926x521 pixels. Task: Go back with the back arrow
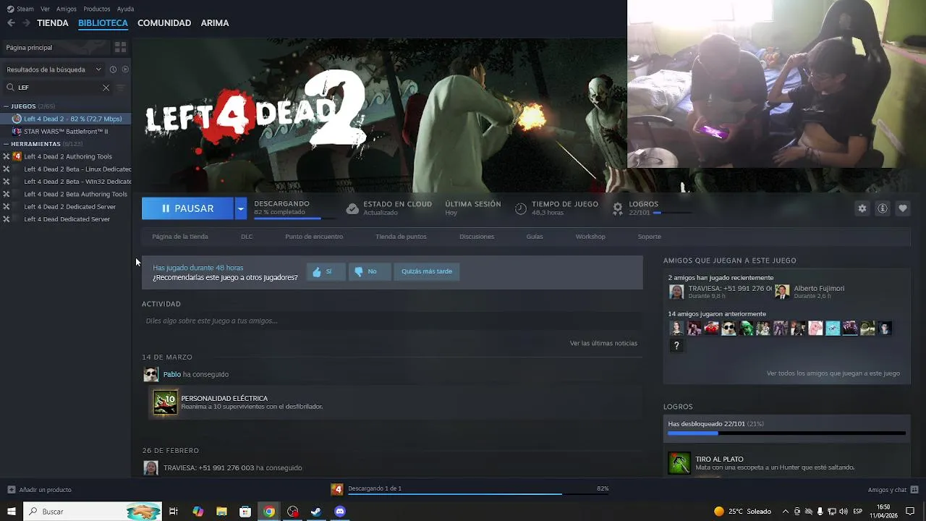pyautogui.click(x=11, y=23)
